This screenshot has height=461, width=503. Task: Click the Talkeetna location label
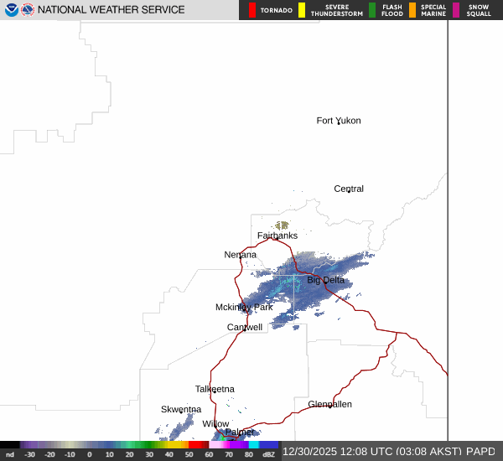(215, 389)
